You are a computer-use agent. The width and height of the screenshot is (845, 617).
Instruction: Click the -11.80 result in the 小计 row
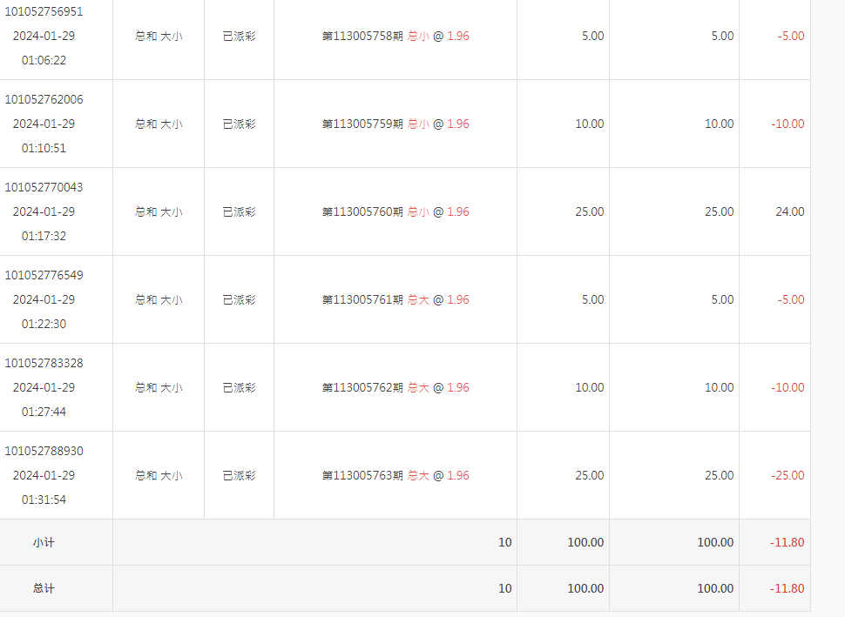click(x=787, y=542)
